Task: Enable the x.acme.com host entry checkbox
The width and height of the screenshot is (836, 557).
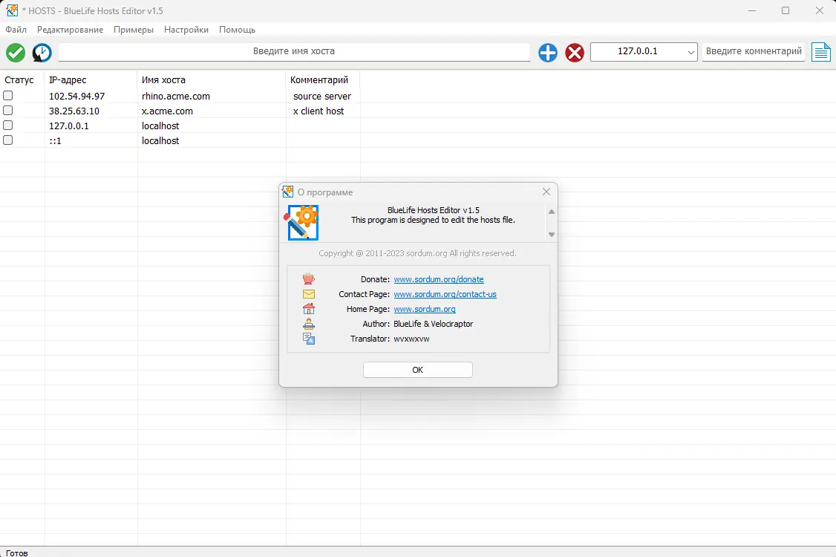Action: (7, 110)
